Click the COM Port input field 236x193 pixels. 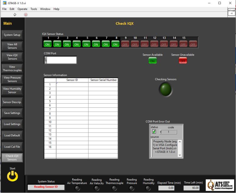pos(62,60)
